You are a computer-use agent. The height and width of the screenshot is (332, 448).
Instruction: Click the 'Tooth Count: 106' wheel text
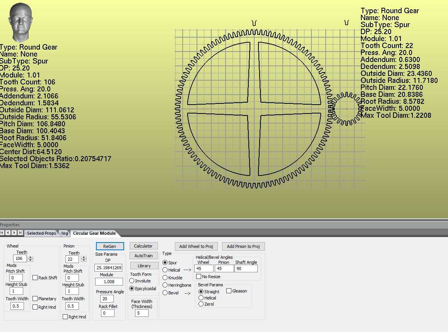tap(27, 82)
